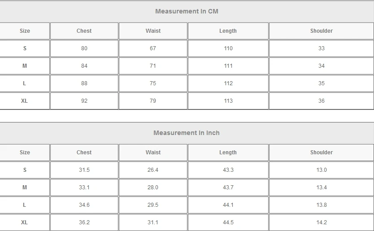374x231 pixels.
Task: Select the XL row label in the Inch table
Action: 25,222
